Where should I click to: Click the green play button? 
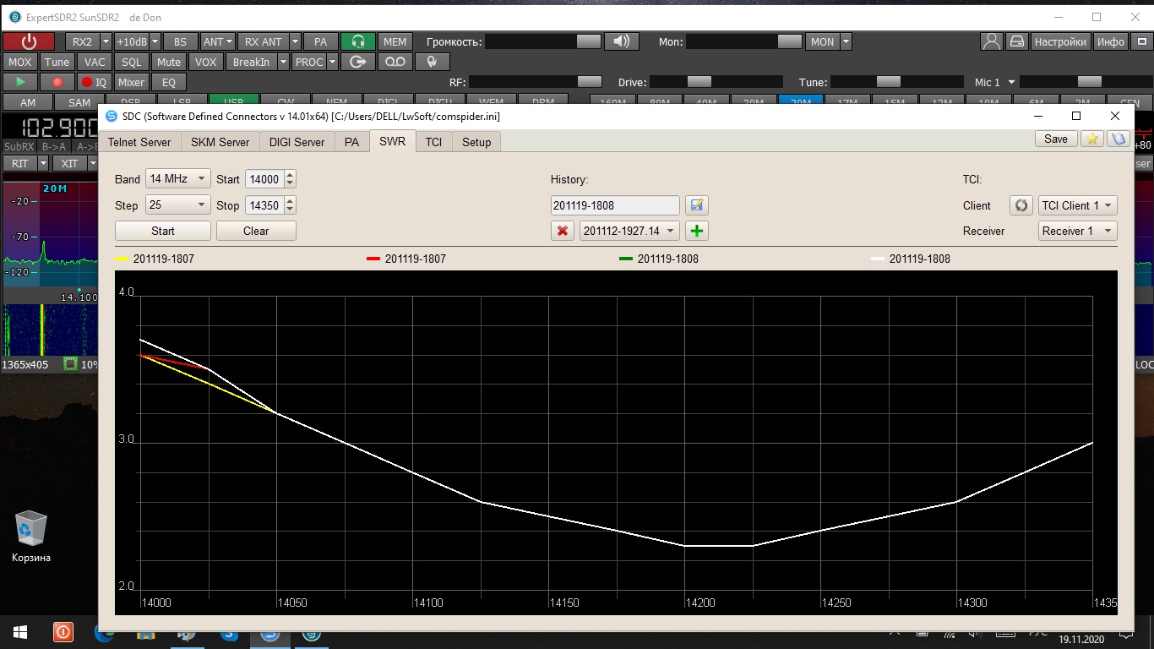click(20, 82)
